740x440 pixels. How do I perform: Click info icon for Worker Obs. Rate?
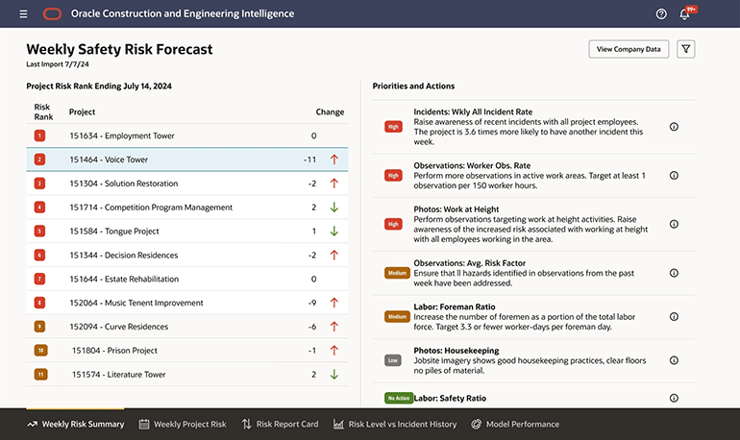pyautogui.click(x=674, y=176)
